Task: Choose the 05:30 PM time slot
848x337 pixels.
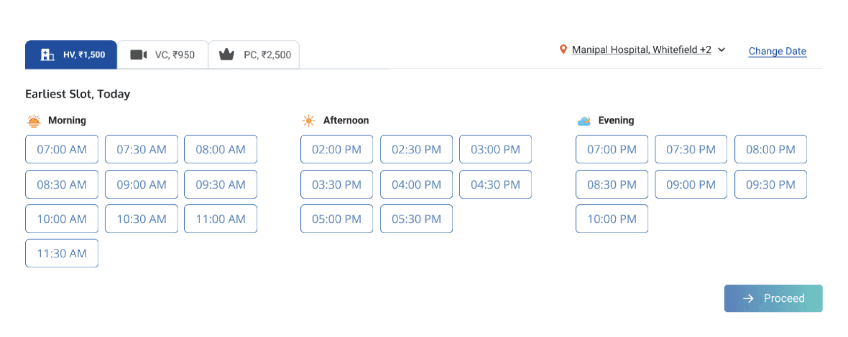Action: coord(416,219)
